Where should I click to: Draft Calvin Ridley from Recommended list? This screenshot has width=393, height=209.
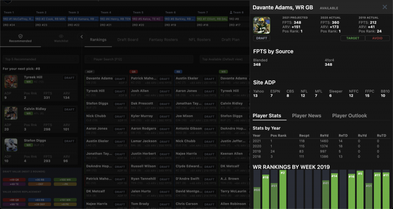pyautogui.click(x=69, y=109)
